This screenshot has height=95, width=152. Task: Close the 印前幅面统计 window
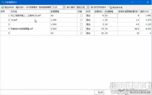[148, 2]
